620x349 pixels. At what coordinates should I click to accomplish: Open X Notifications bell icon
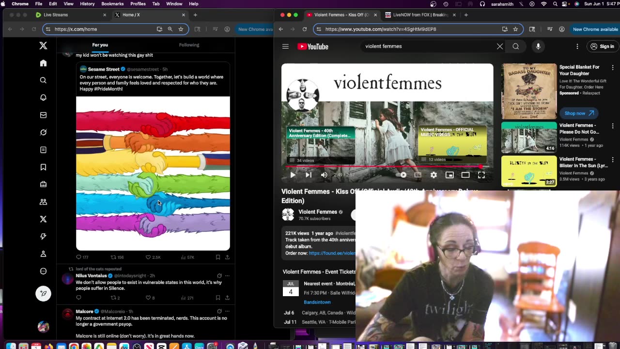click(43, 97)
